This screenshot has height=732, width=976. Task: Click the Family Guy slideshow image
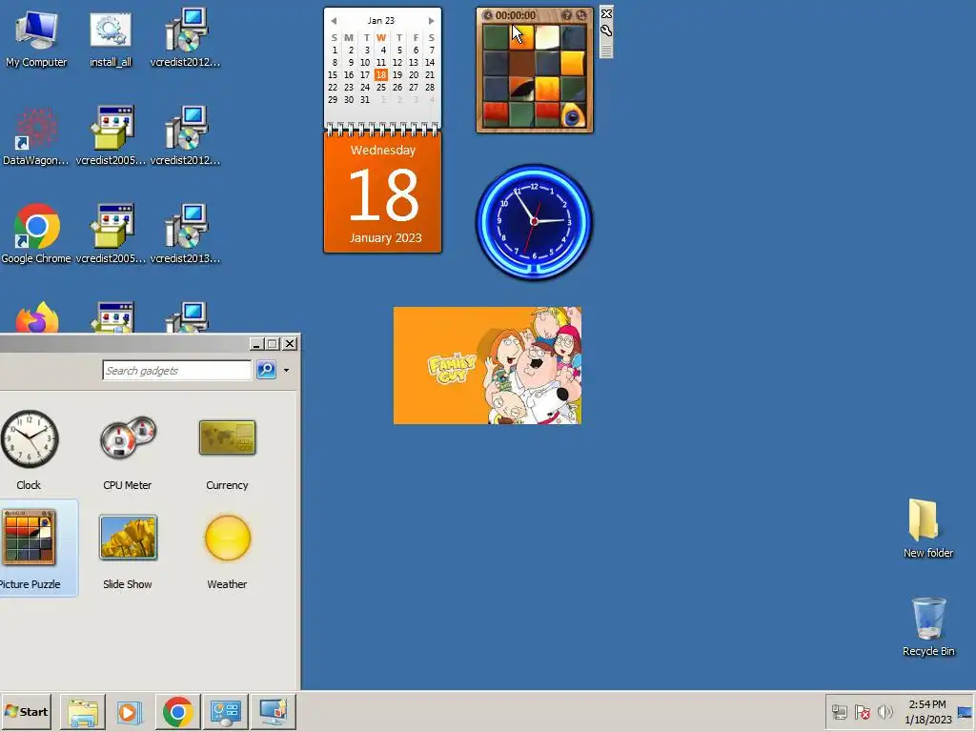point(487,365)
